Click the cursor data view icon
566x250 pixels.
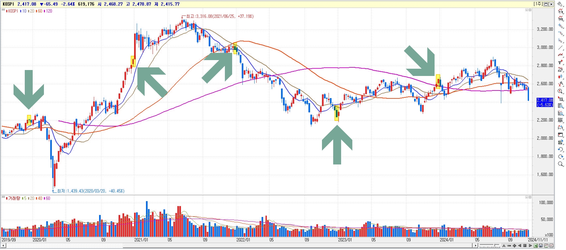coord(560,98)
